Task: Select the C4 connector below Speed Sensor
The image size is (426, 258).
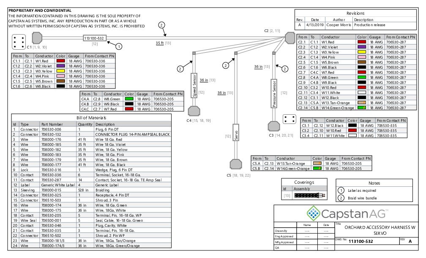Action: pos(194,112)
